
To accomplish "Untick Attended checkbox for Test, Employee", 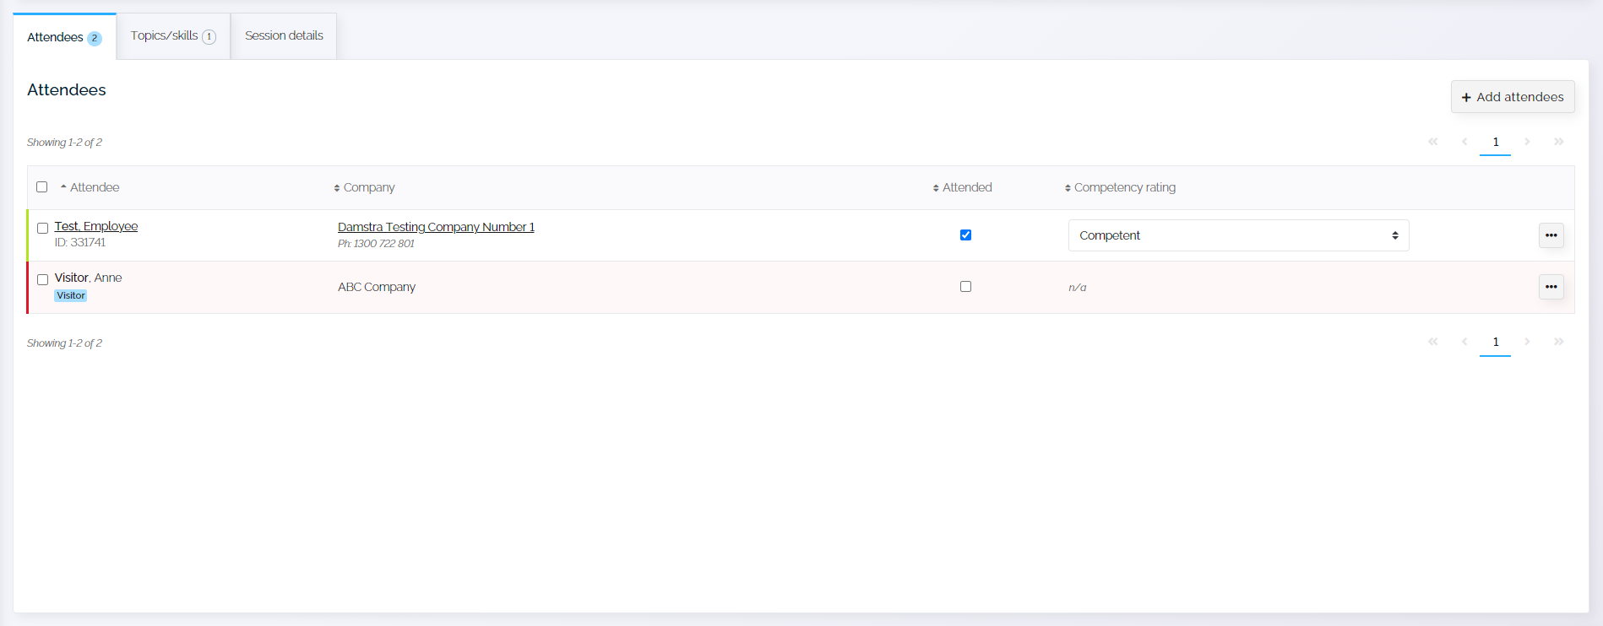I will coord(965,235).
